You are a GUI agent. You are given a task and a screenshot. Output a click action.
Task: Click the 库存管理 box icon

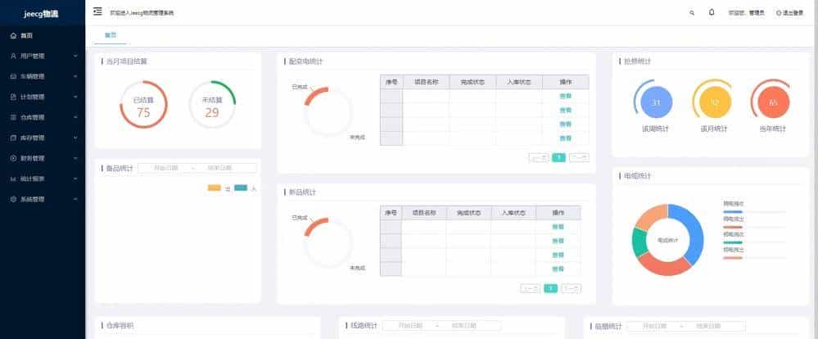(13, 138)
